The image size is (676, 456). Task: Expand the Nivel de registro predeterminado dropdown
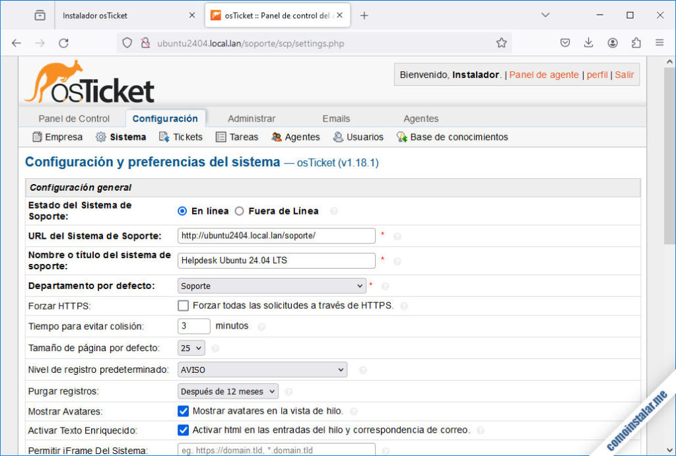[x=261, y=370]
